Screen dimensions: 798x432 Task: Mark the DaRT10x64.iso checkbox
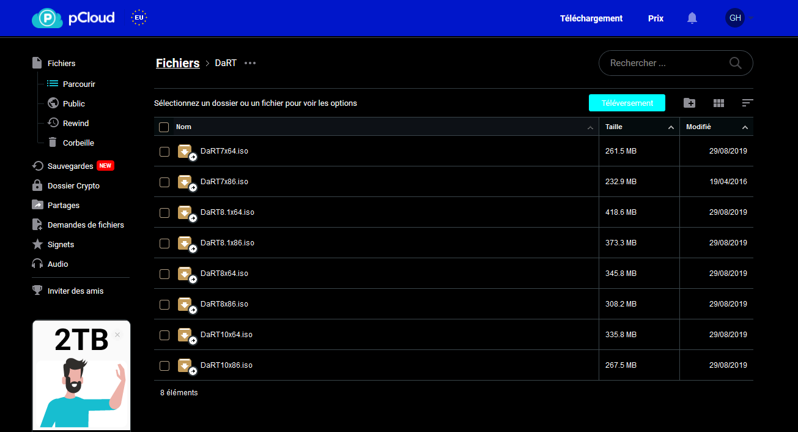coord(164,335)
